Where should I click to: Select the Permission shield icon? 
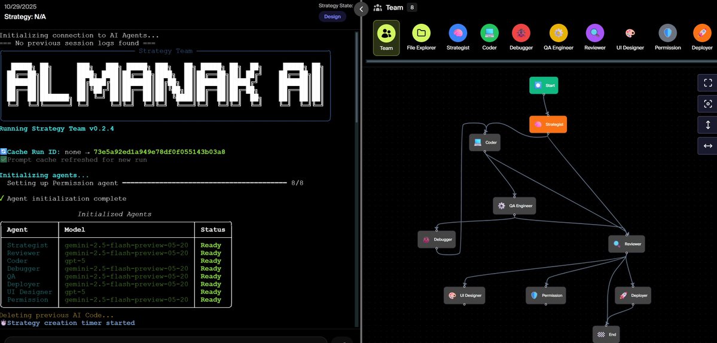[x=667, y=33]
